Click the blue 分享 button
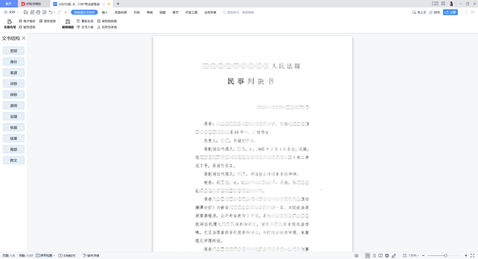Viewport: 478px width, 259px height. coord(450,12)
